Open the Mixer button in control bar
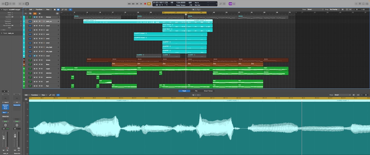Viewport: 370px width, 155px height. (23, 4)
